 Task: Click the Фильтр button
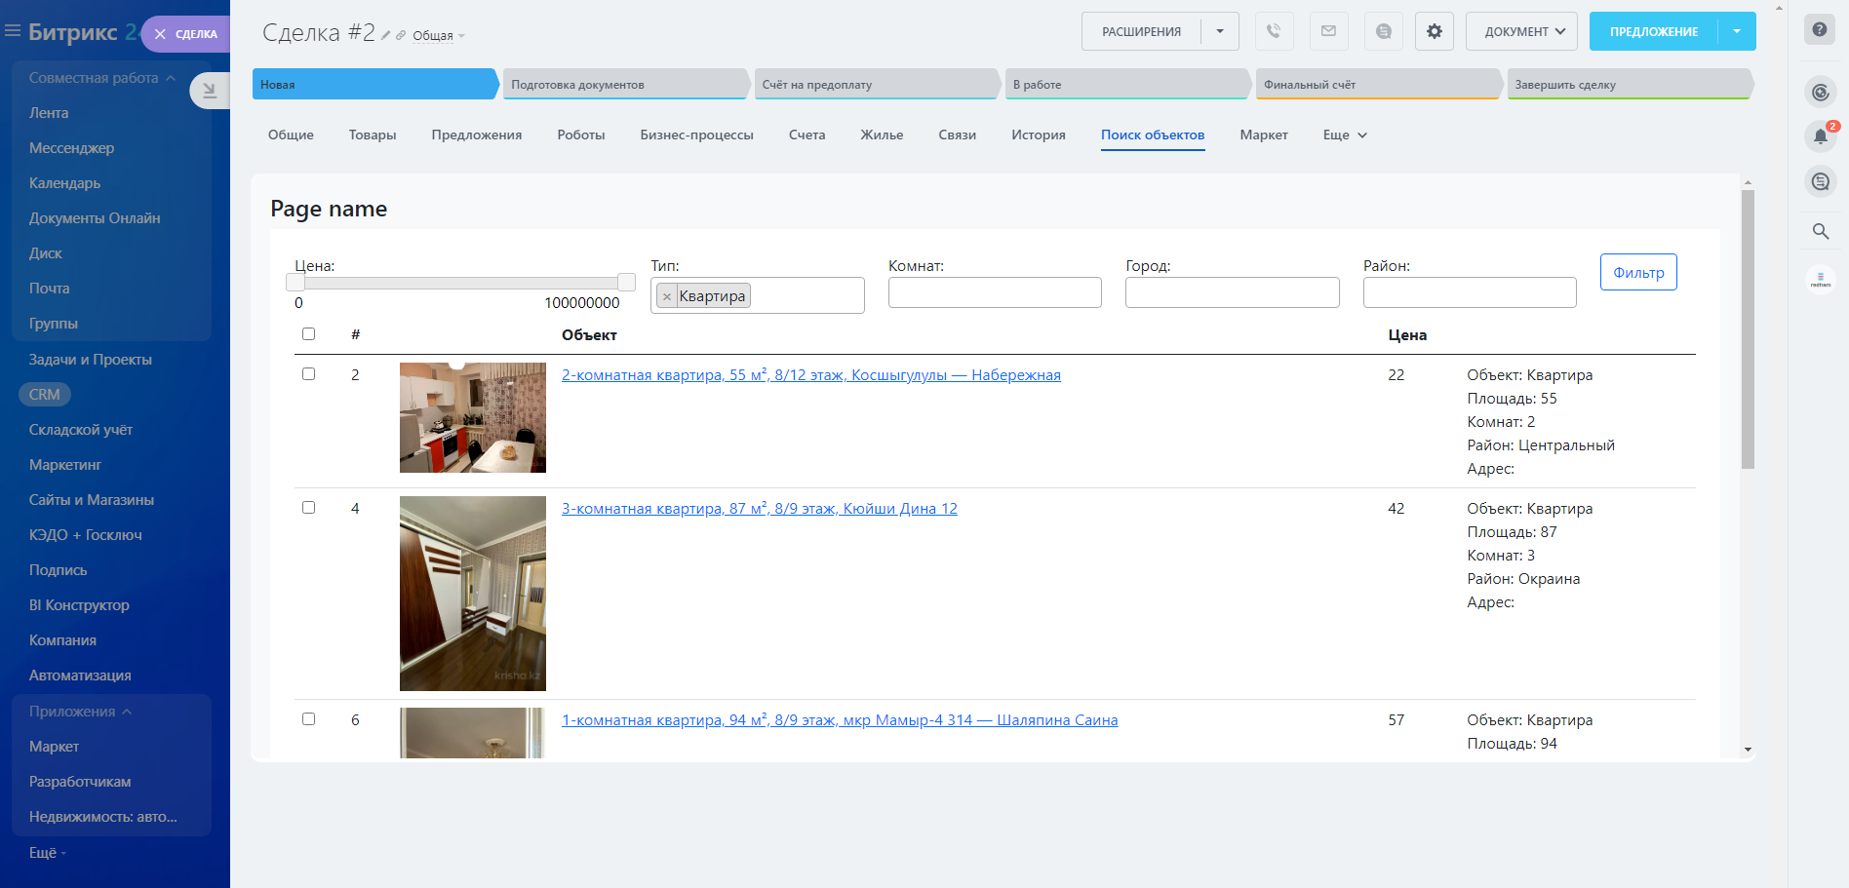[1638, 272]
